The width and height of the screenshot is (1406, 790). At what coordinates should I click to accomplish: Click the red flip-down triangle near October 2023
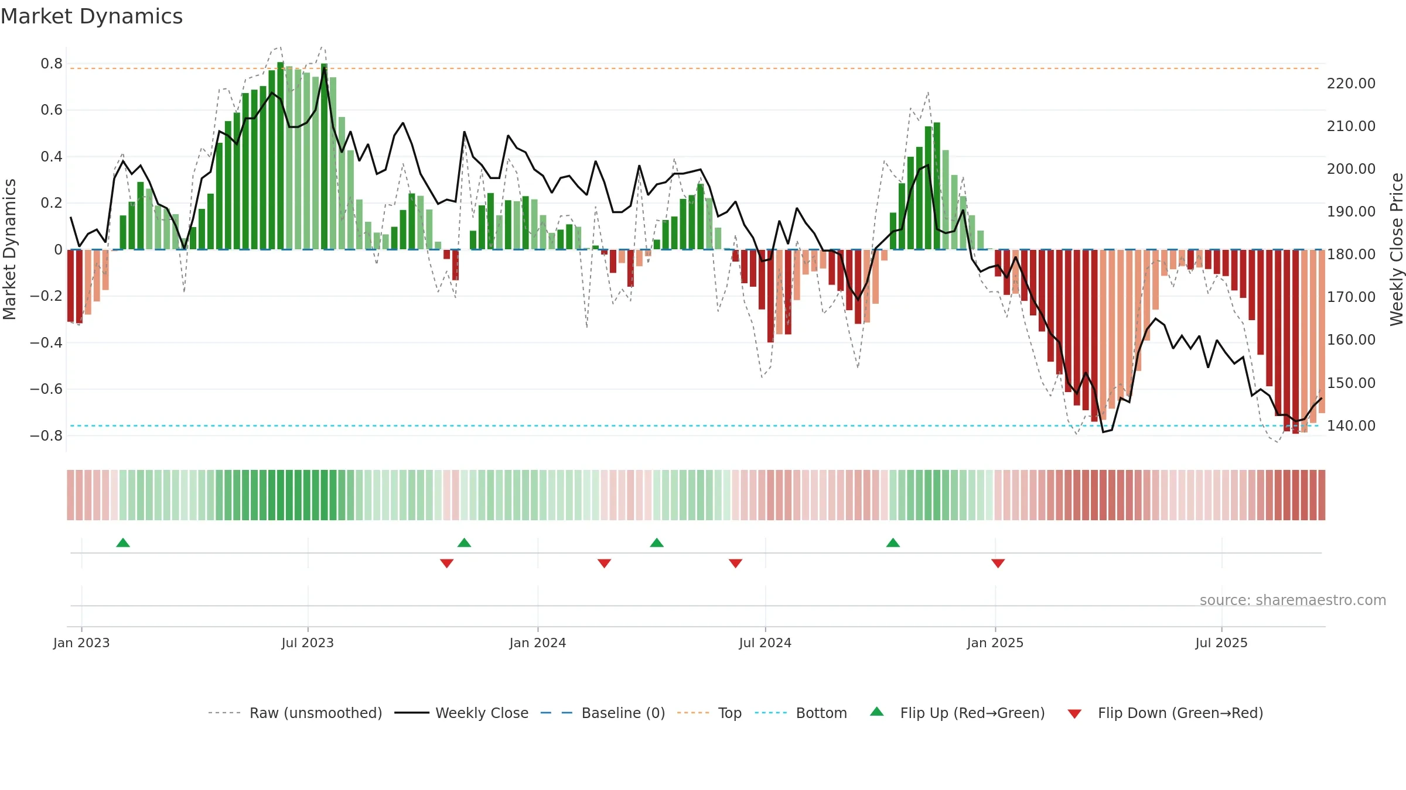446,563
